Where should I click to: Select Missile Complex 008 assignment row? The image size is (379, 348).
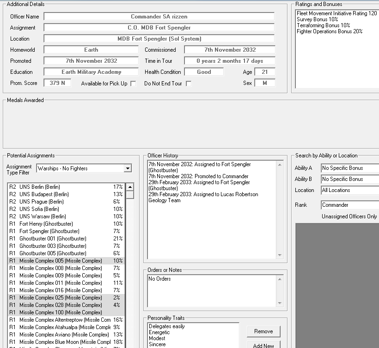(67, 268)
